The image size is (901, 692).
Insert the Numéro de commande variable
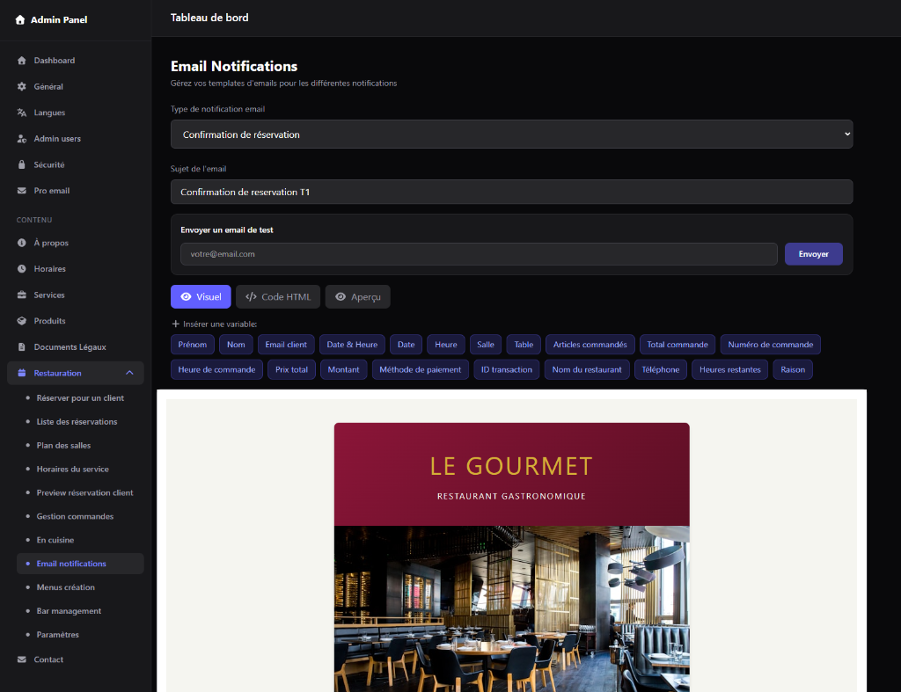pos(770,345)
